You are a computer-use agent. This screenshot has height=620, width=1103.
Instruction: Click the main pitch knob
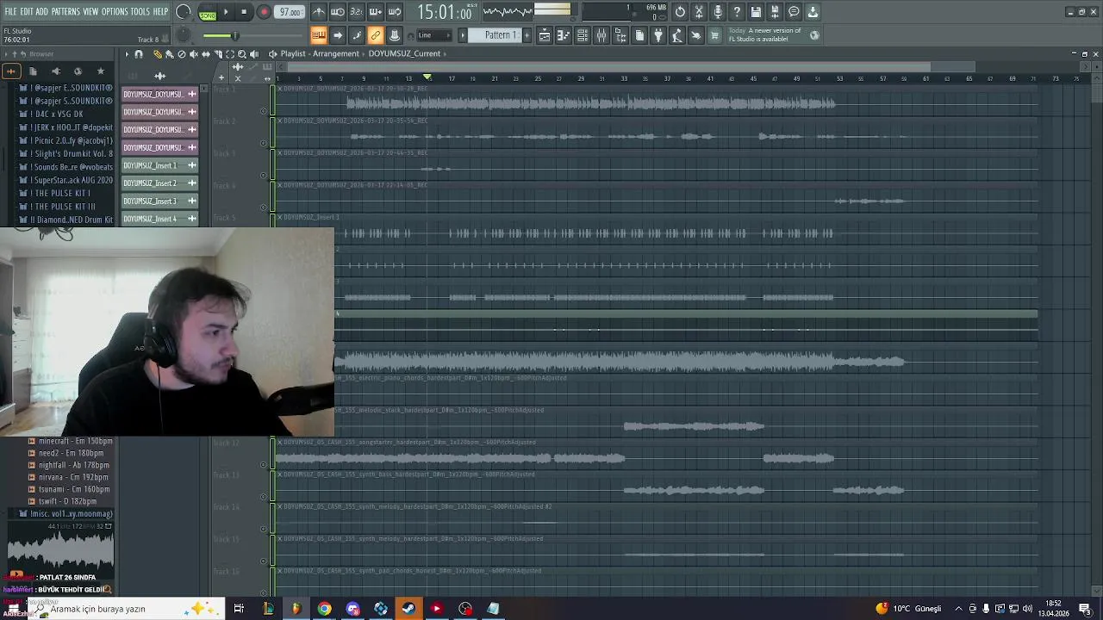pos(183,35)
